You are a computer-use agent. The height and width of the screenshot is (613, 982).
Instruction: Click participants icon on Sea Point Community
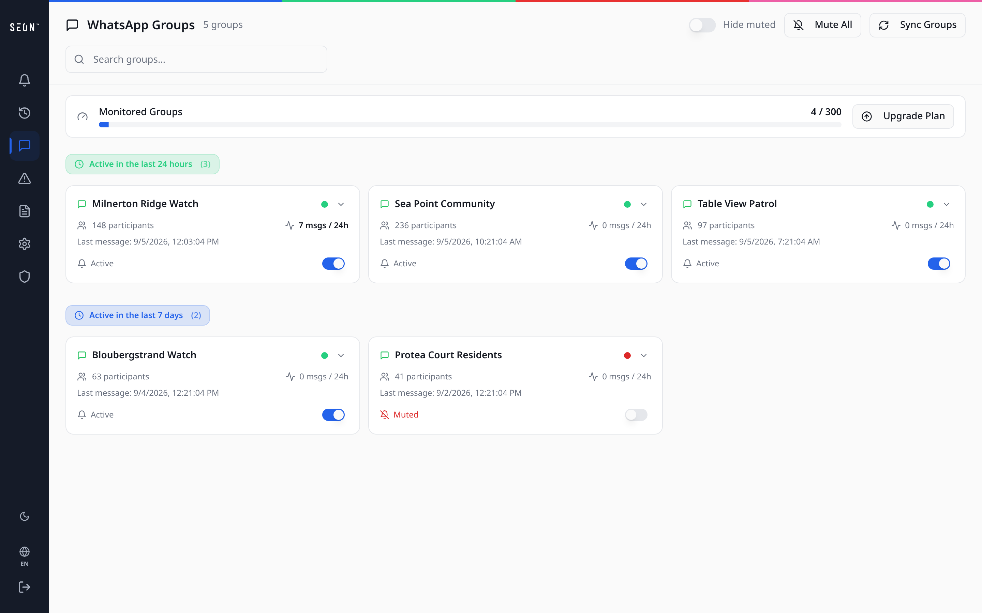384,225
